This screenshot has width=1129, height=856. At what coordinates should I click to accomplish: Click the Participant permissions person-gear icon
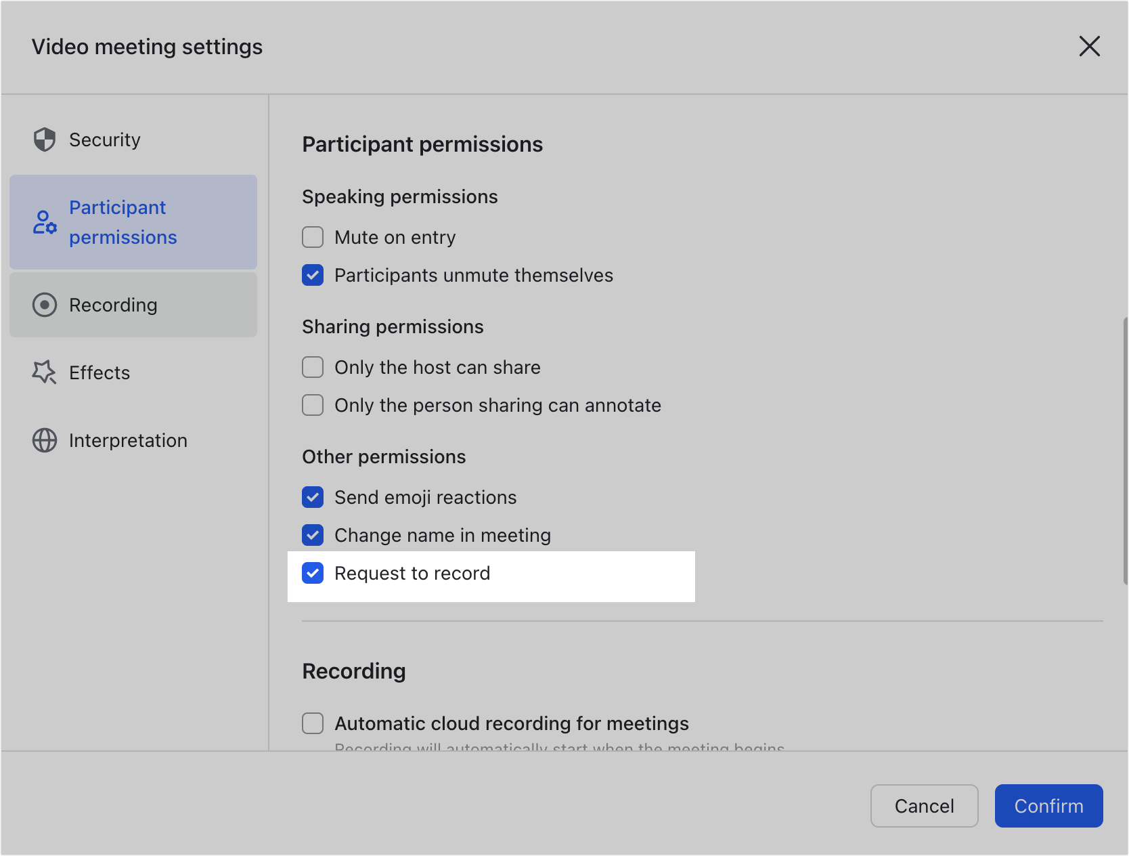click(45, 222)
